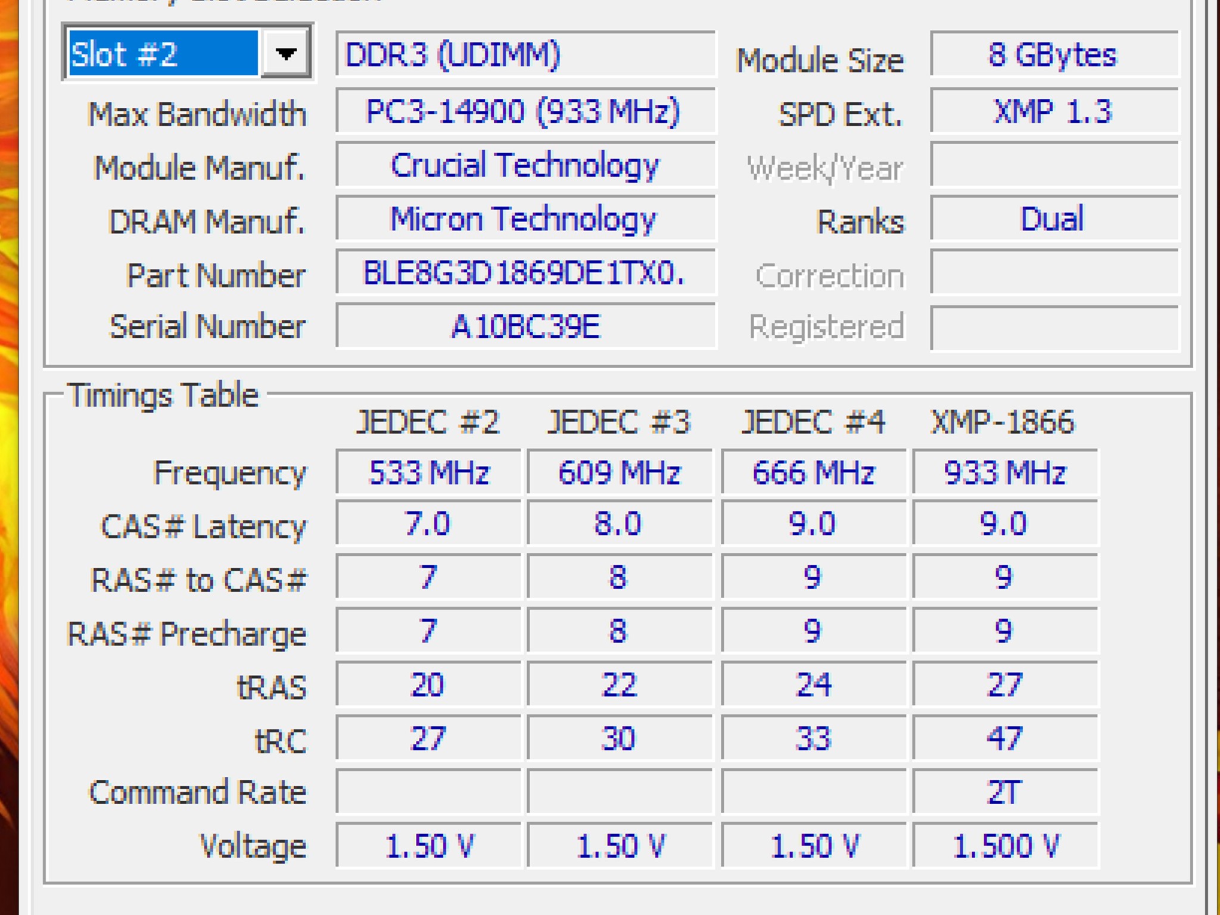
Task: Click the 8 GBytes module size value
Action: pyautogui.click(x=1054, y=55)
